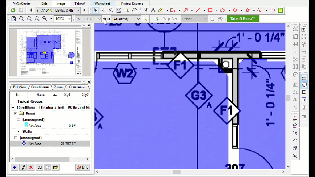The width and height of the screenshot is (315, 177).
Task: Go to the previous page arrow
Action: tap(31, 10)
